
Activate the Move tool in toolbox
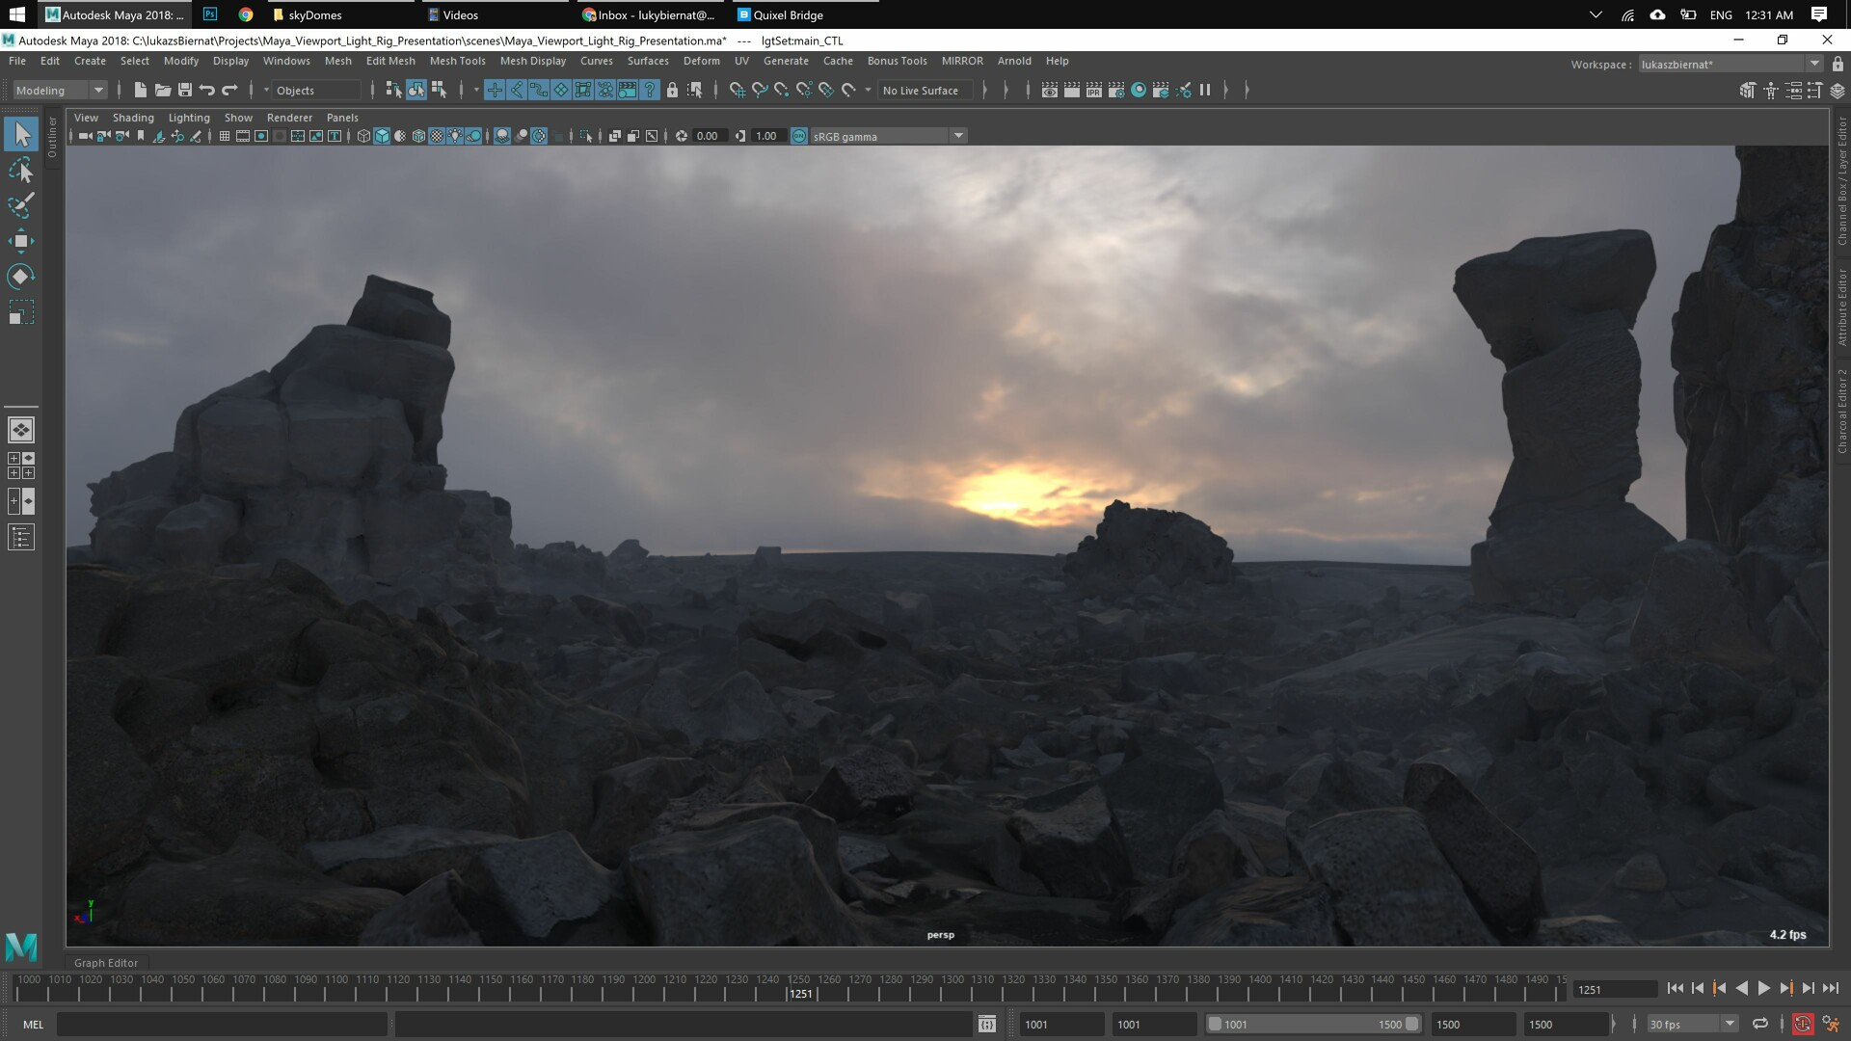20,241
